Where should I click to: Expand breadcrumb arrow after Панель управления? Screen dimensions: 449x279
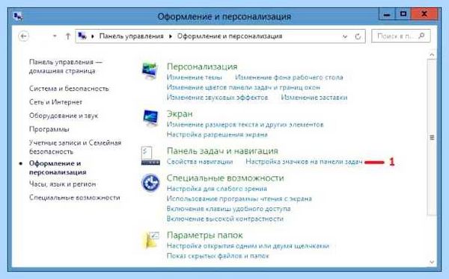171,37
